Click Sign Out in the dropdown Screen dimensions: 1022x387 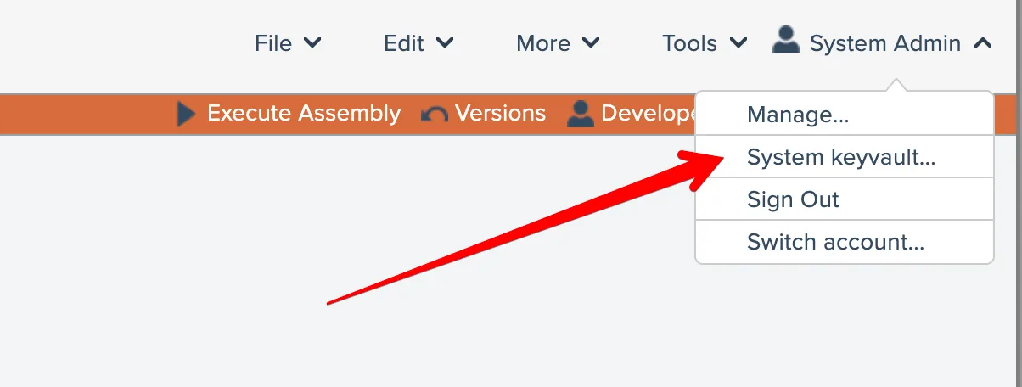tap(793, 199)
